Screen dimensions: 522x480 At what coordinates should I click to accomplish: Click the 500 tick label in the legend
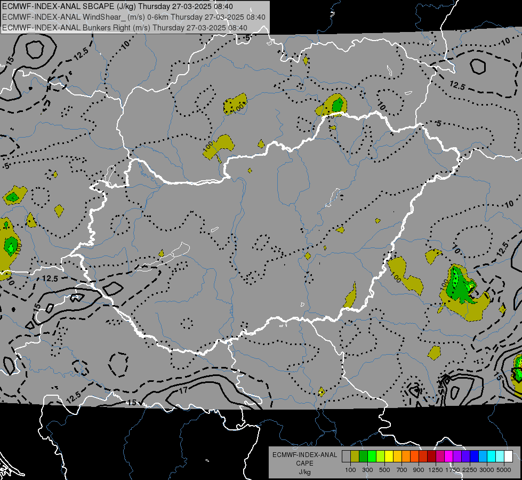(x=384, y=470)
